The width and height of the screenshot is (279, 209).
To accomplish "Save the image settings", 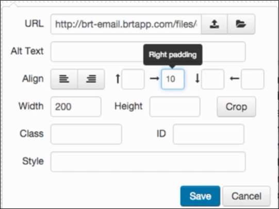I will click(x=200, y=196).
